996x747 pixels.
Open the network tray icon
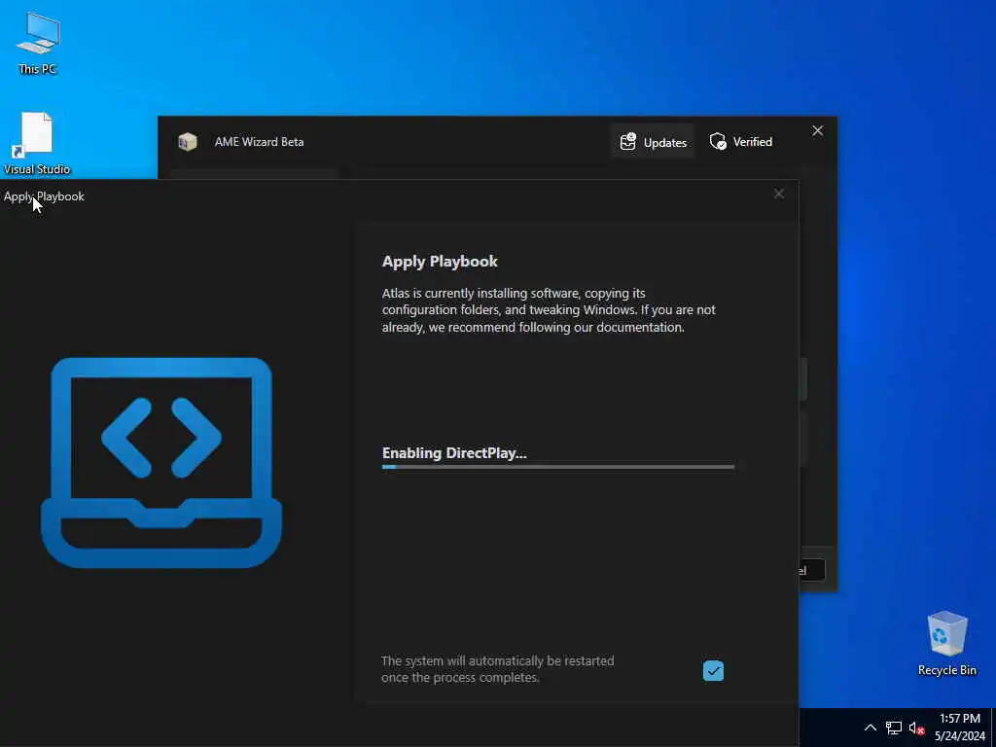tap(894, 728)
